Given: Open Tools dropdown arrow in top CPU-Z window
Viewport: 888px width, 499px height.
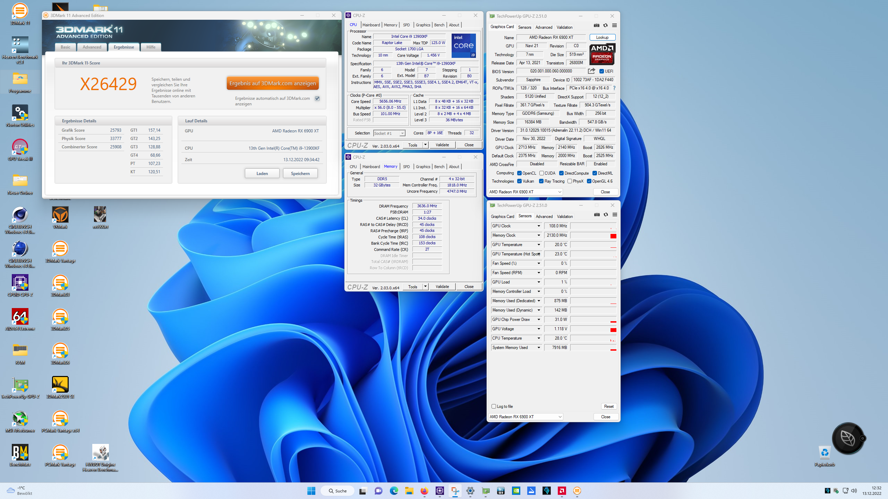Looking at the screenshot, I should (425, 145).
